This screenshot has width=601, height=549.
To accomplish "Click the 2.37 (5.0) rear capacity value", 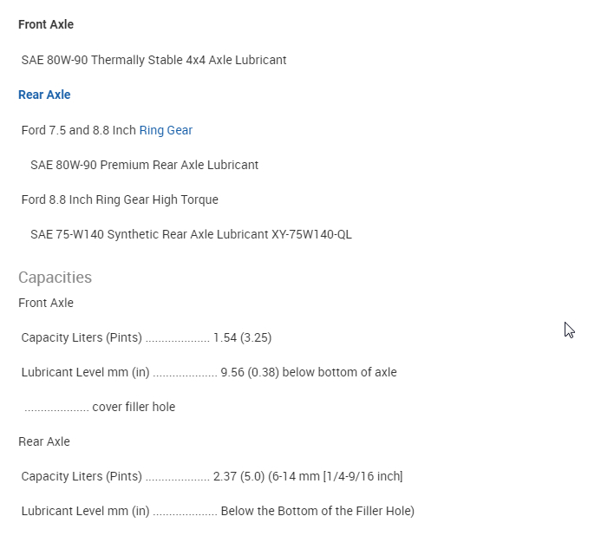I will click(x=238, y=476).
